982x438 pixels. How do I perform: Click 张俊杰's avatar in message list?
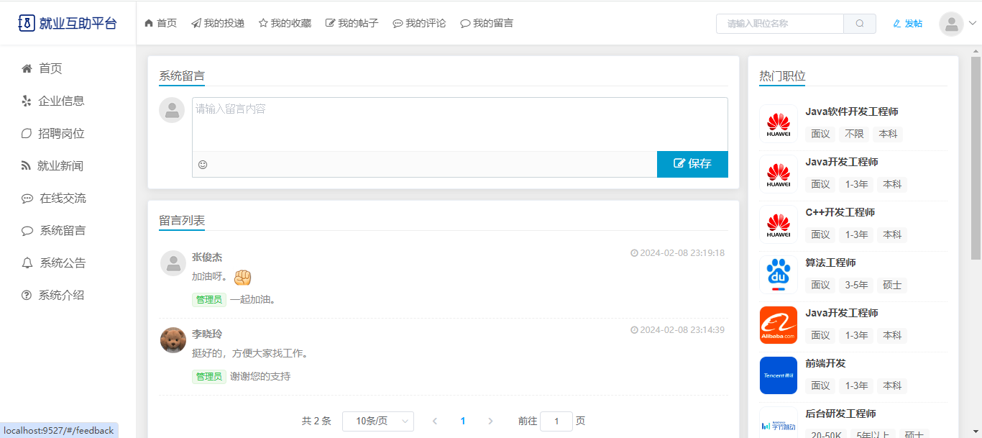(x=173, y=263)
